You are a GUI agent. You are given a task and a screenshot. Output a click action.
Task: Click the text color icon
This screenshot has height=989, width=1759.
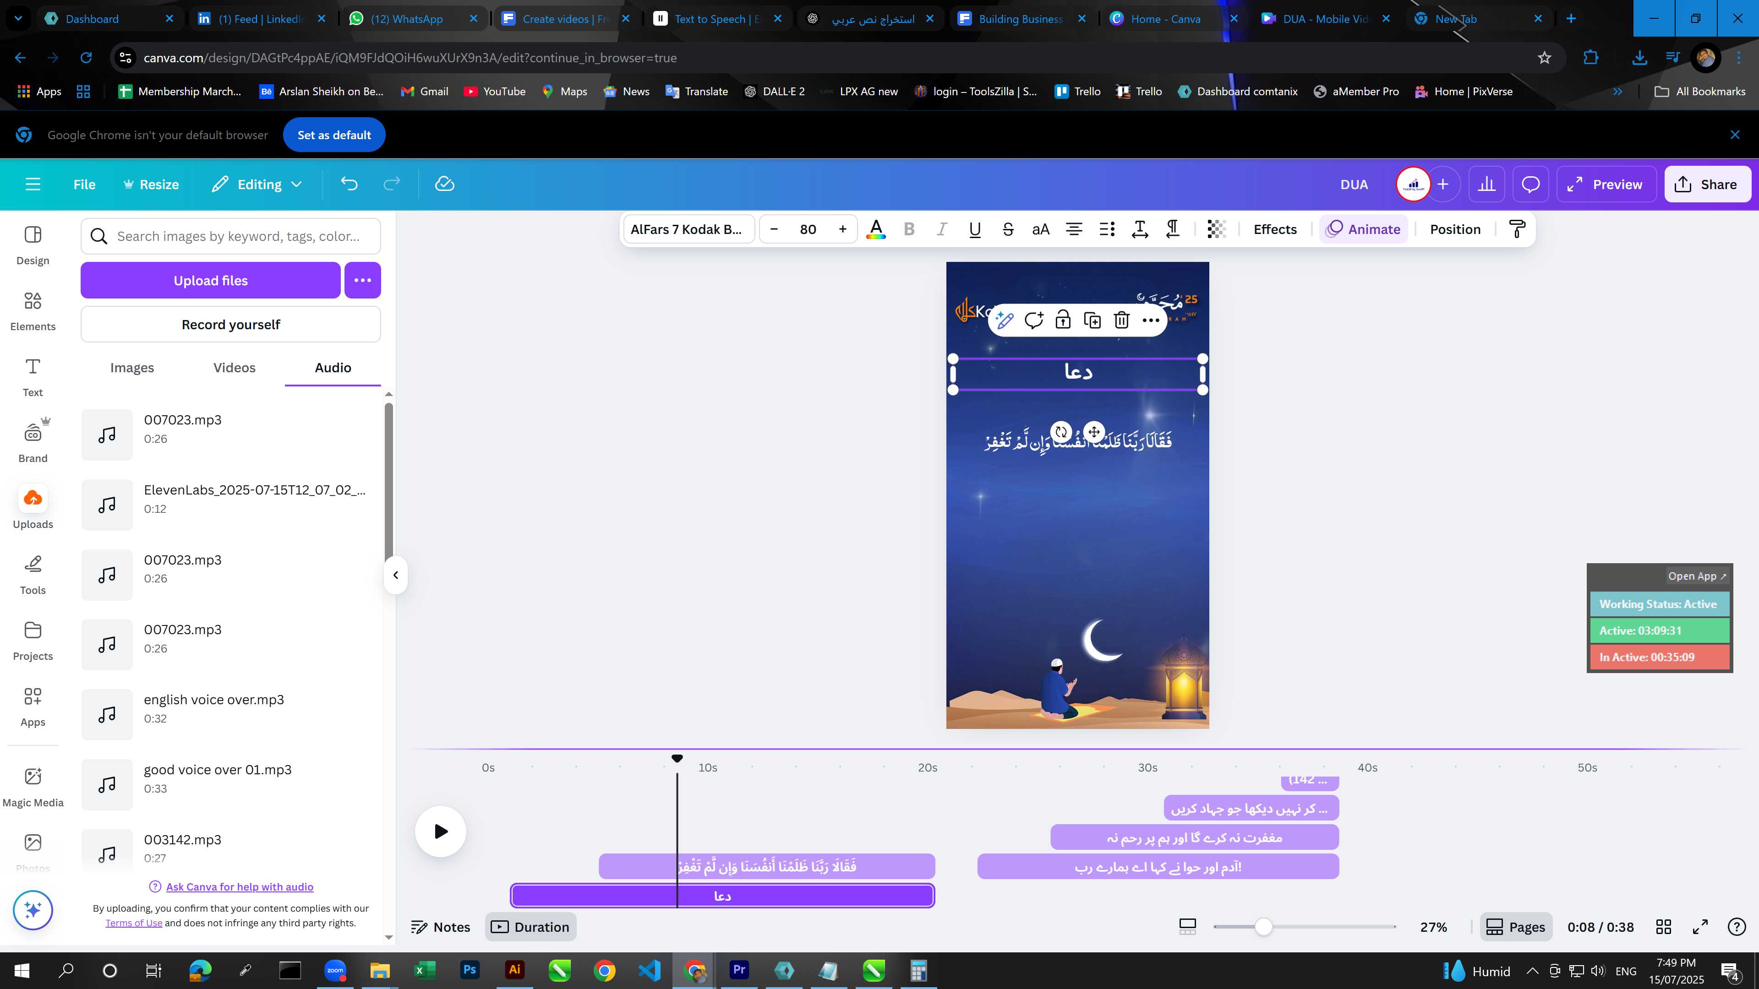[x=875, y=229]
